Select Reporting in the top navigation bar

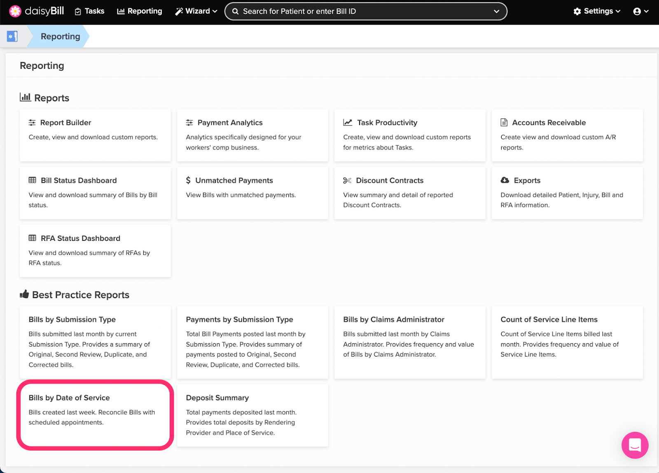(140, 11)
